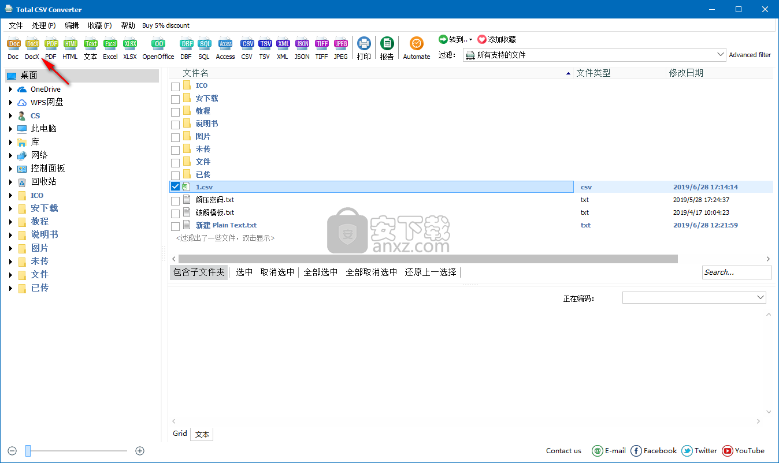
Task: Click the zoom slider handle
Action: point(28,451)
